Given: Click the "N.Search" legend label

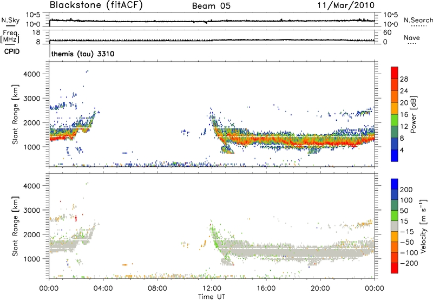Looking at the screenshot, I should click(x=418, y=20).
